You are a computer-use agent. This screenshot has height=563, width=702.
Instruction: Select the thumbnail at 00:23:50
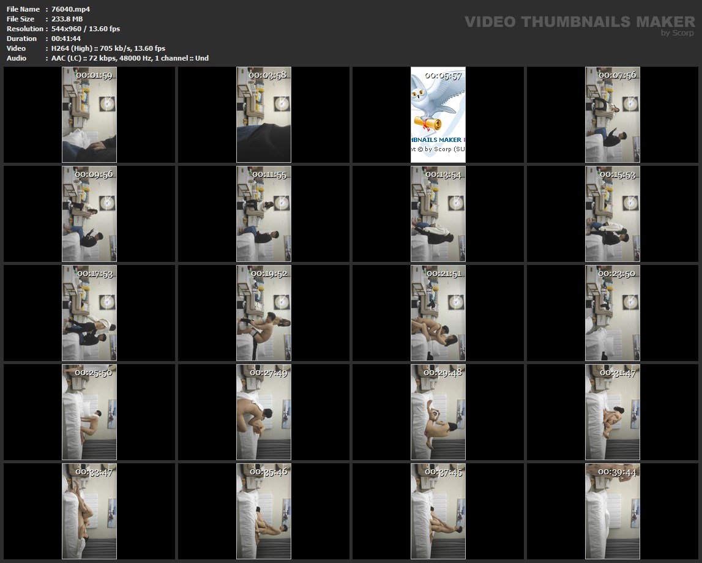click(x=613, y=312)
